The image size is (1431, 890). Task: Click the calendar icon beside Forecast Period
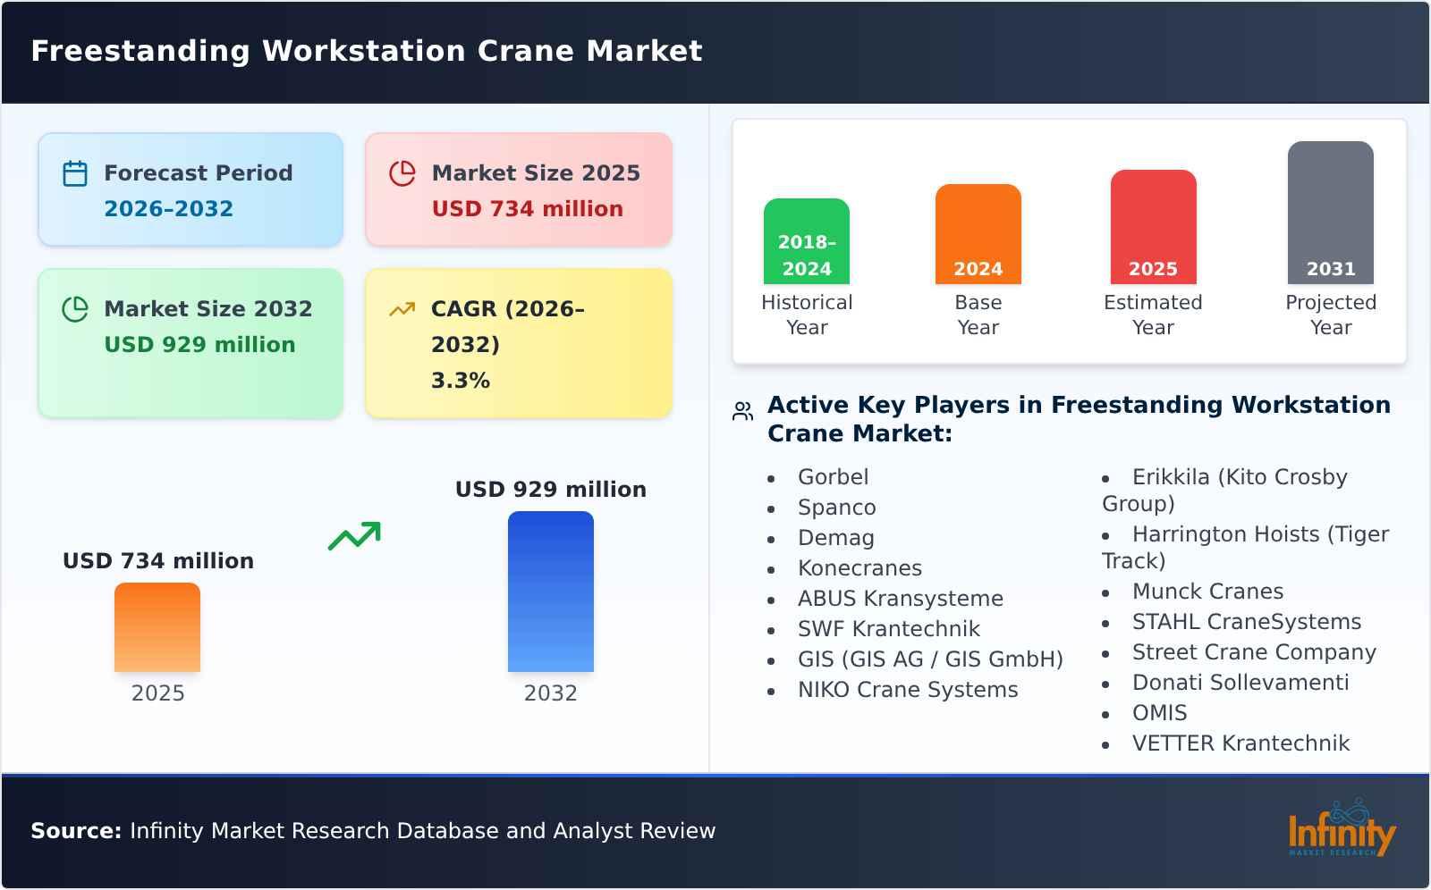pyautogui.click(x=74, y=173)
